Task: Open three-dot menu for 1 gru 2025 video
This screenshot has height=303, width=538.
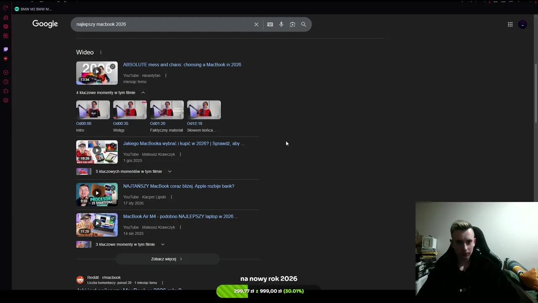Action: 180,154
